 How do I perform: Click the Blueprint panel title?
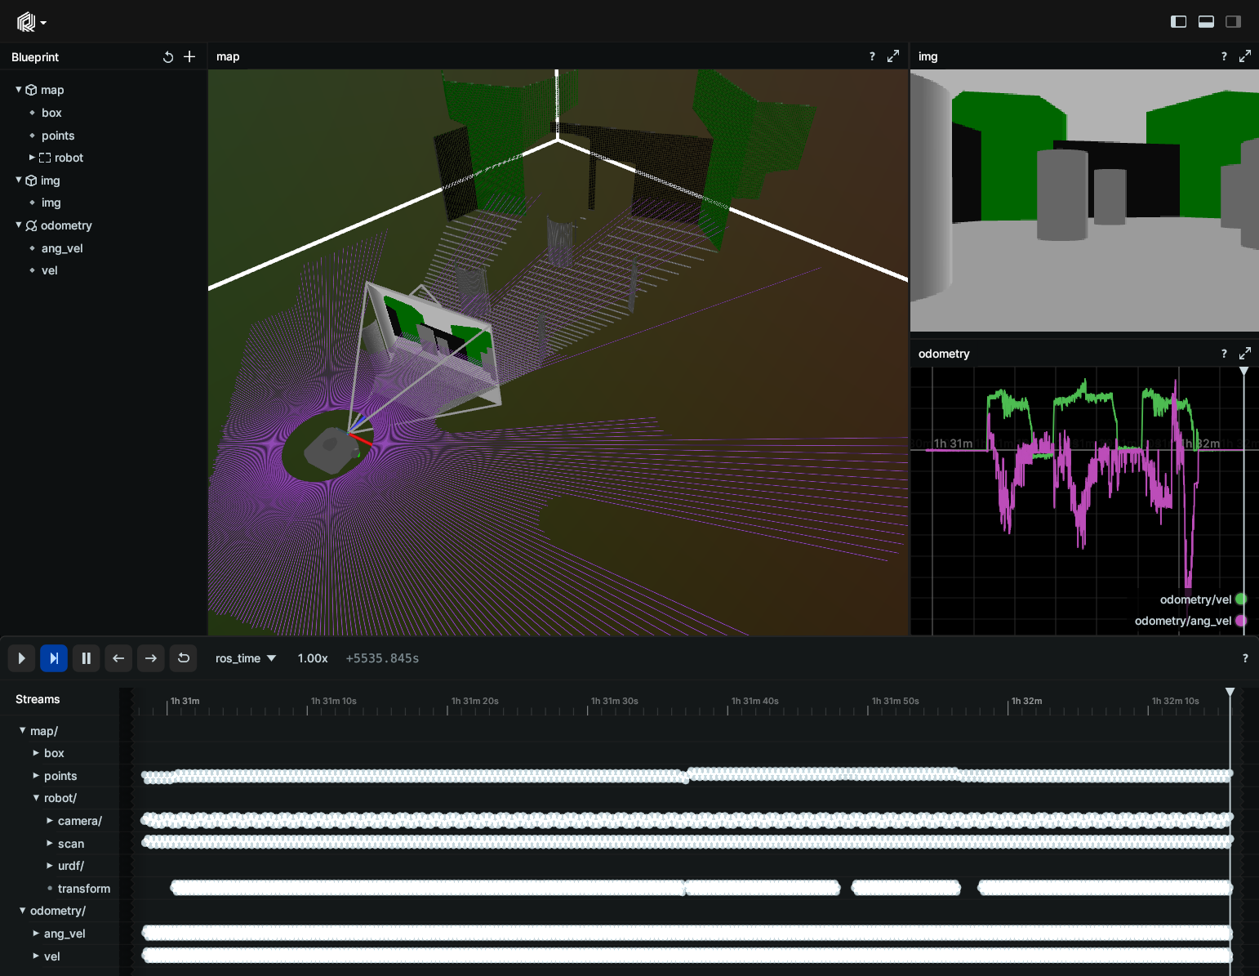(35, 57)
